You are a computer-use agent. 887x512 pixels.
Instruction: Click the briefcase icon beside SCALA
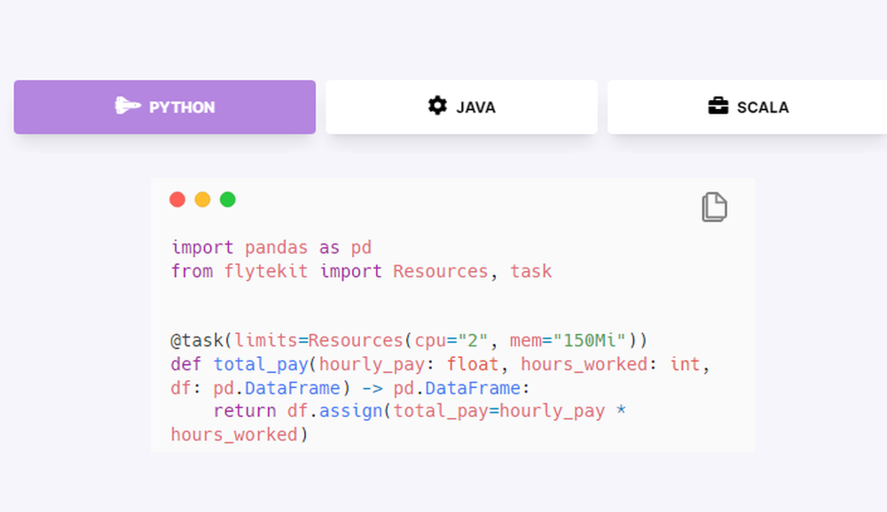pyautogui.click(x=718, y=105)
